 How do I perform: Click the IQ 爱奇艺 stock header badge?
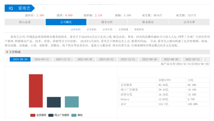(x=20, y=8)
